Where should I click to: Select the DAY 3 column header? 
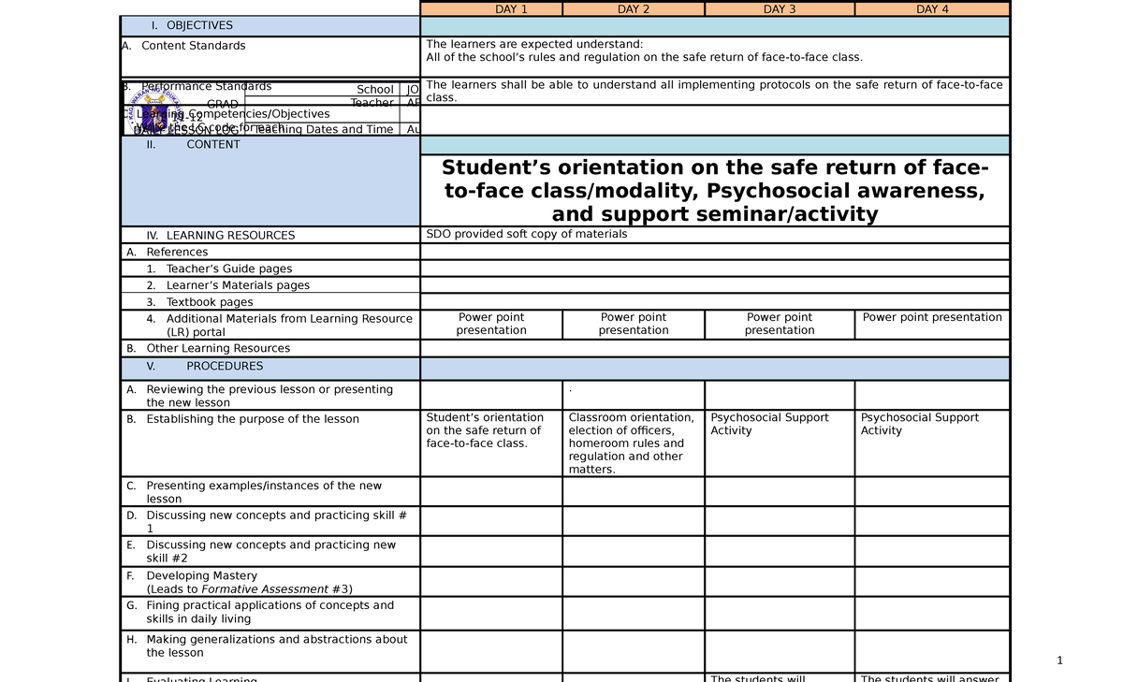click(x=779, y=7)
